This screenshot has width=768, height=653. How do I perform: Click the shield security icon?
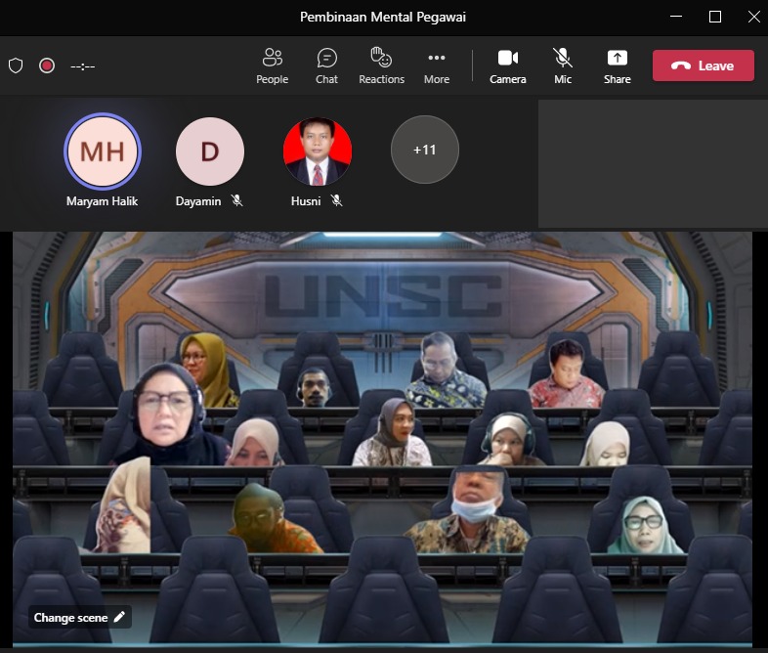point(16,65)
